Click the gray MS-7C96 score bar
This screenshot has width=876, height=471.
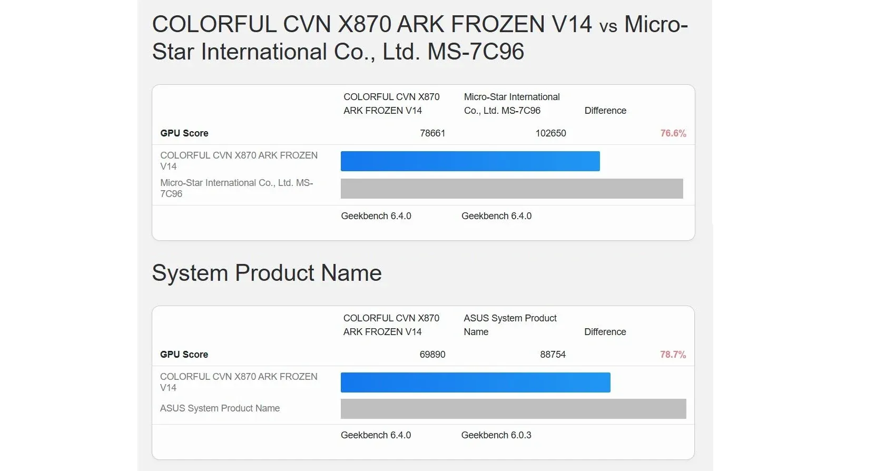[512, 189]
